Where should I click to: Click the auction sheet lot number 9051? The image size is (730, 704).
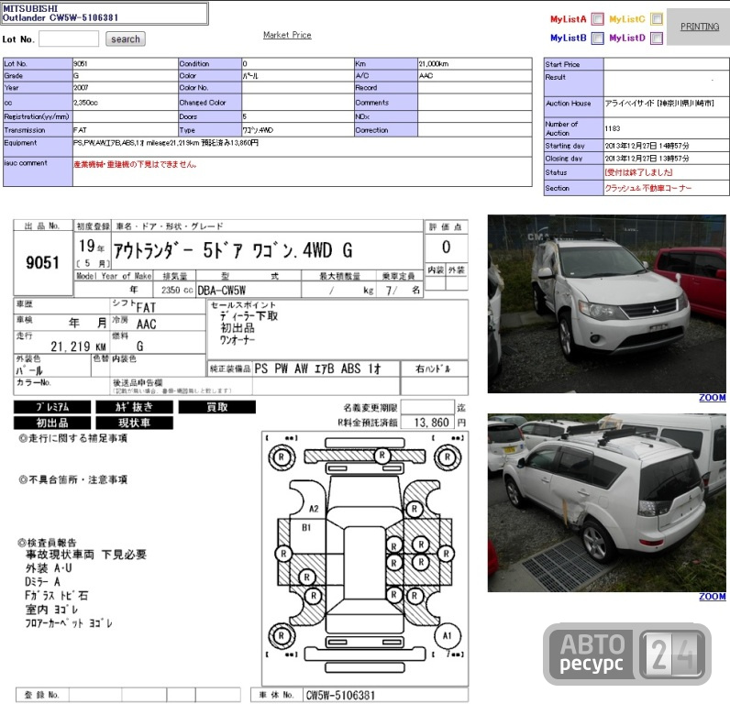pos(42,263)
